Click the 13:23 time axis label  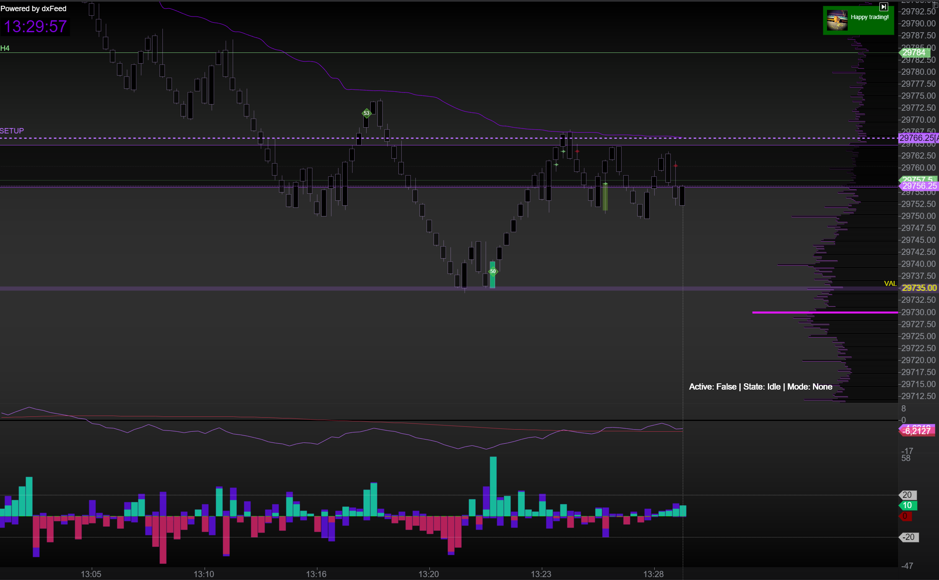[x=541, y=574]
